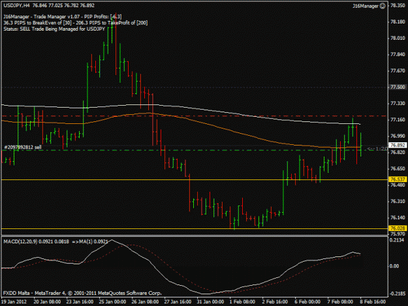
Task: Click the 23 Jan 16:00 time label
Action: 80,301
